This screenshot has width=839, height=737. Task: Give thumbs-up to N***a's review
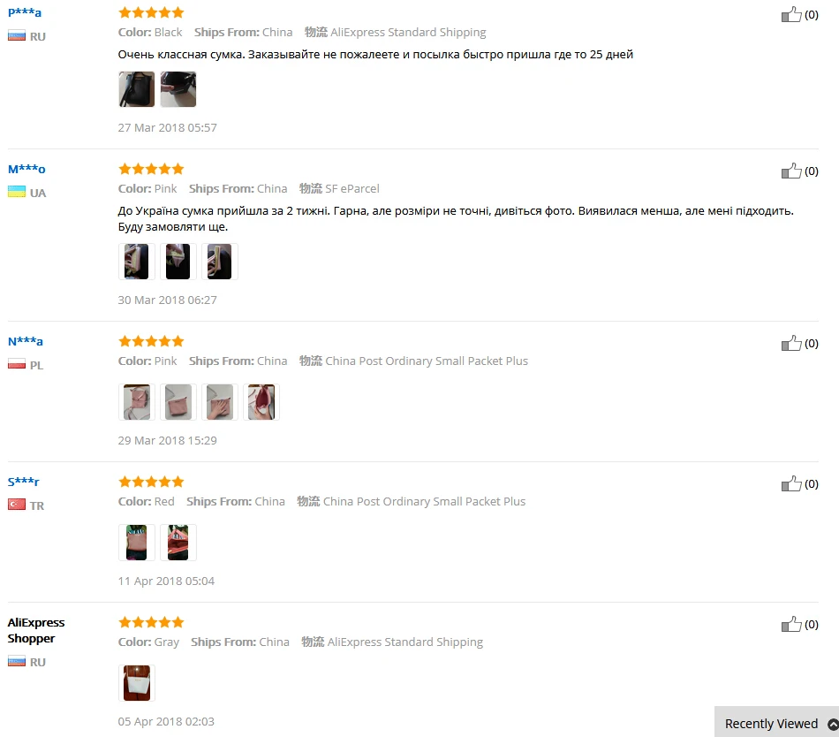(x=791, y=343)
